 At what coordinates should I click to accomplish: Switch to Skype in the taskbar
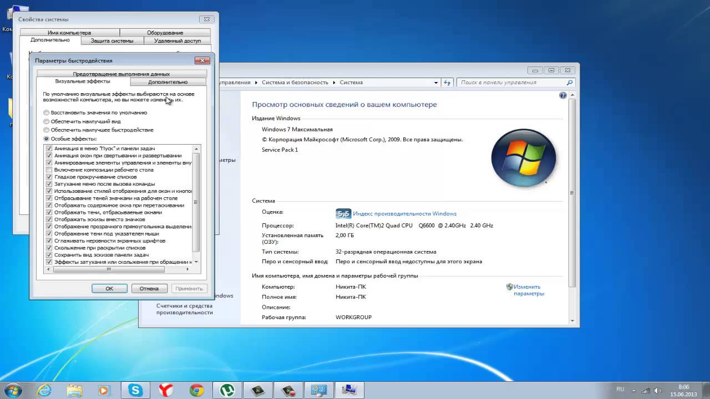pyautogui.click(x=135, y=391)
